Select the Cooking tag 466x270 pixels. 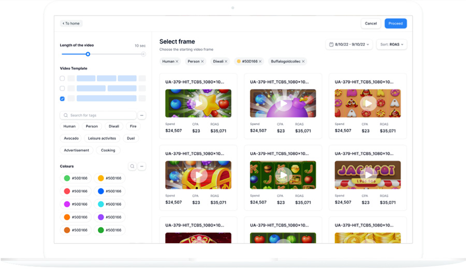108,151
